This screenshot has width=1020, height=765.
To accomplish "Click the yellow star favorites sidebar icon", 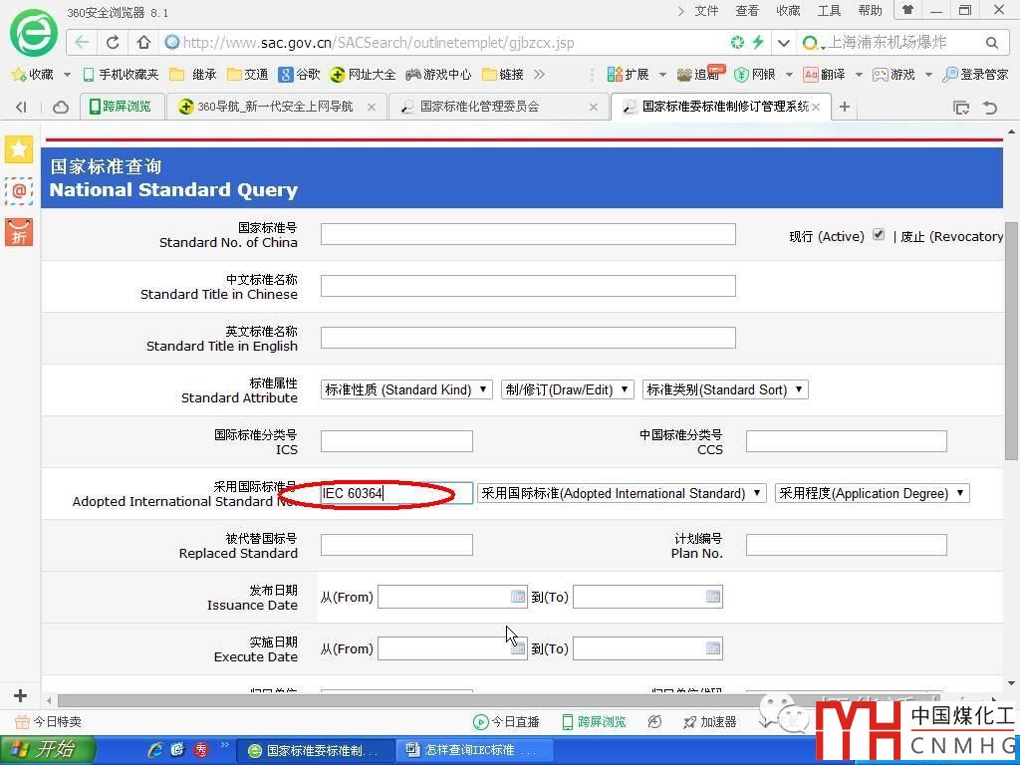I will pos(19,149).
